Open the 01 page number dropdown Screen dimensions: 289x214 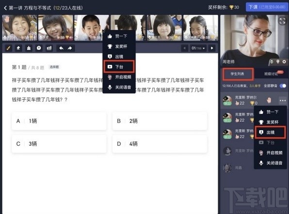click(198, 48)
